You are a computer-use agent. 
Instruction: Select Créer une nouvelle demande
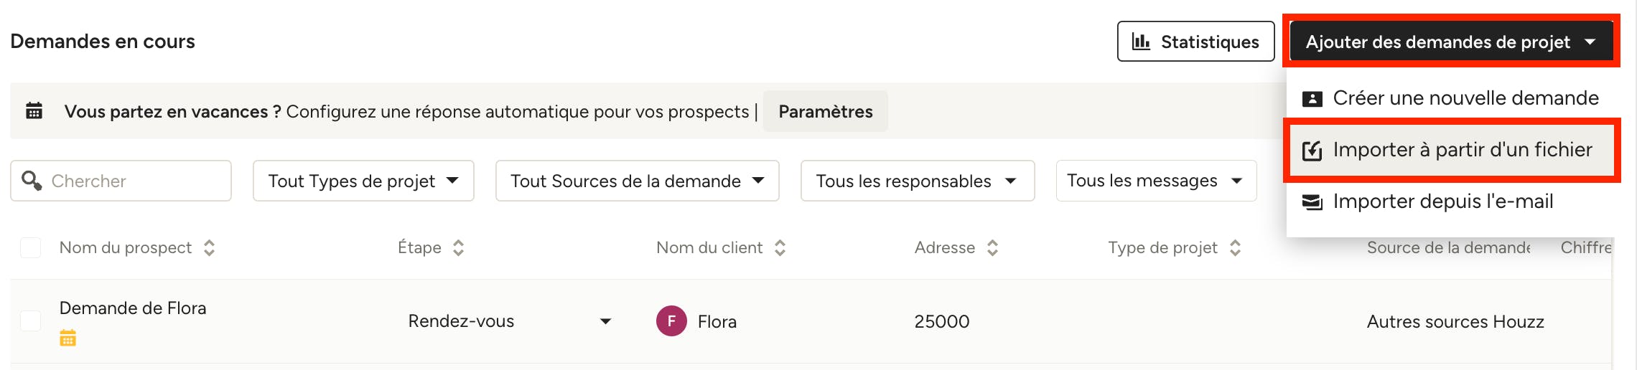[1450, 98]
